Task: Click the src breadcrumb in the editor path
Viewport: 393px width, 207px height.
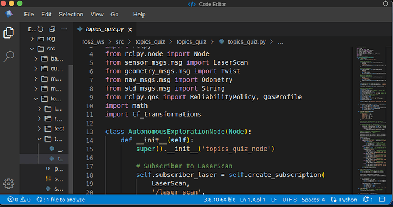Action: tap(120, 42)
